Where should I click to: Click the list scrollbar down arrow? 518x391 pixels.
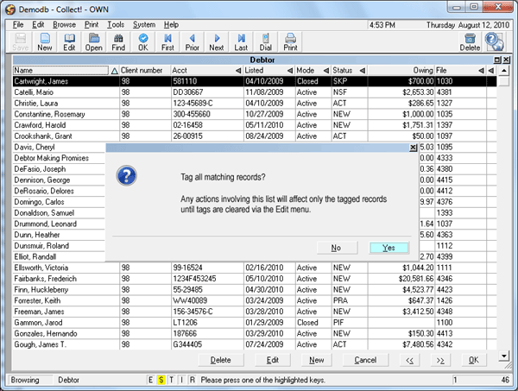click(x=507, y=345)
